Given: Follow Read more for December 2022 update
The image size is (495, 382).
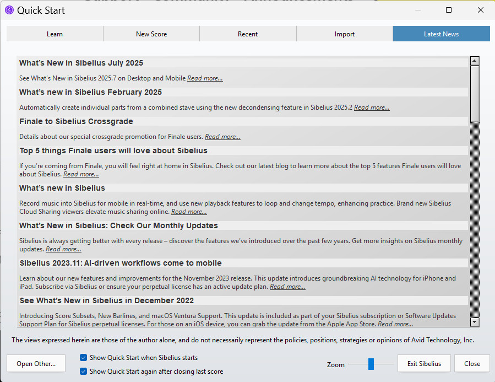Looking at the screenshot, I should tap(395, 324).
